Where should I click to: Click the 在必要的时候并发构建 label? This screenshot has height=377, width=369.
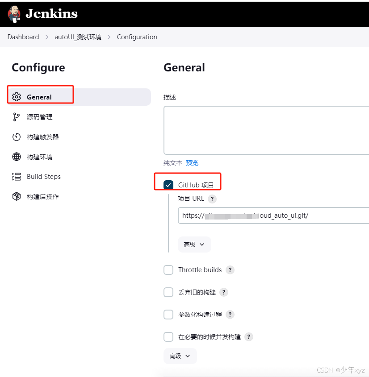[210, 337]
